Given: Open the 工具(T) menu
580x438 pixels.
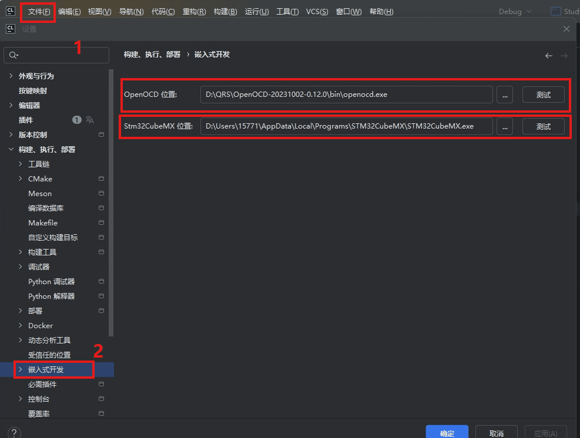Looking at the screenshot, I should pyautogui.click(x=287, y=12).
